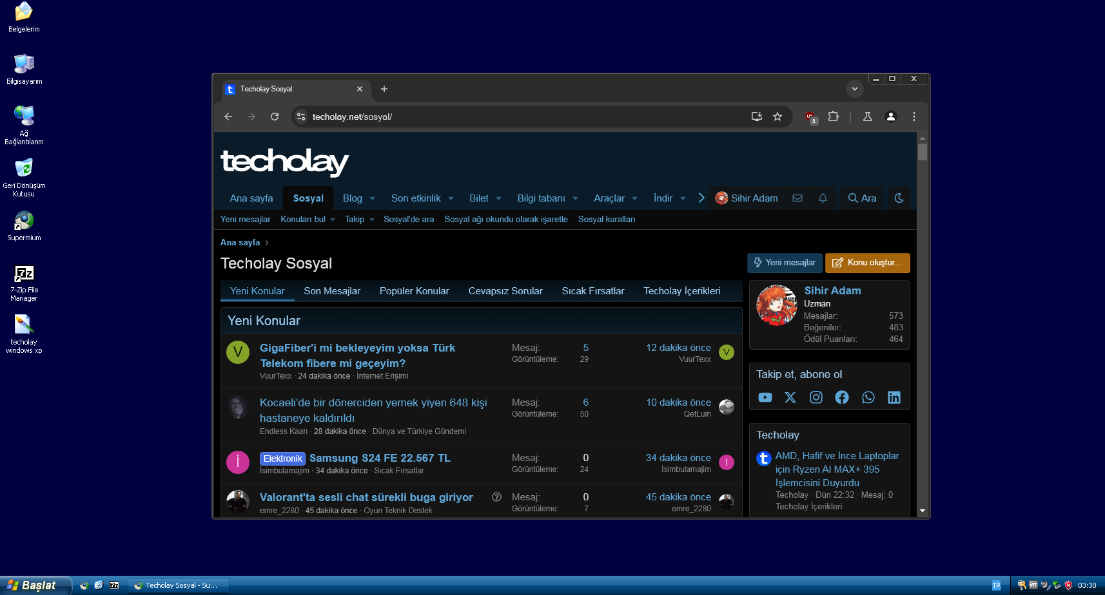Image resolution: width=1105 pixels, height=595 pixels.
Task: Open the Instagram social icon
Action: tap(816, 397)
